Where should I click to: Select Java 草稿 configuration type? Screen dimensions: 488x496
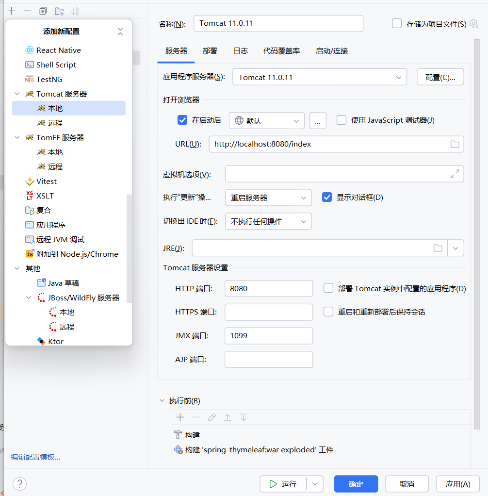[58, 283]
